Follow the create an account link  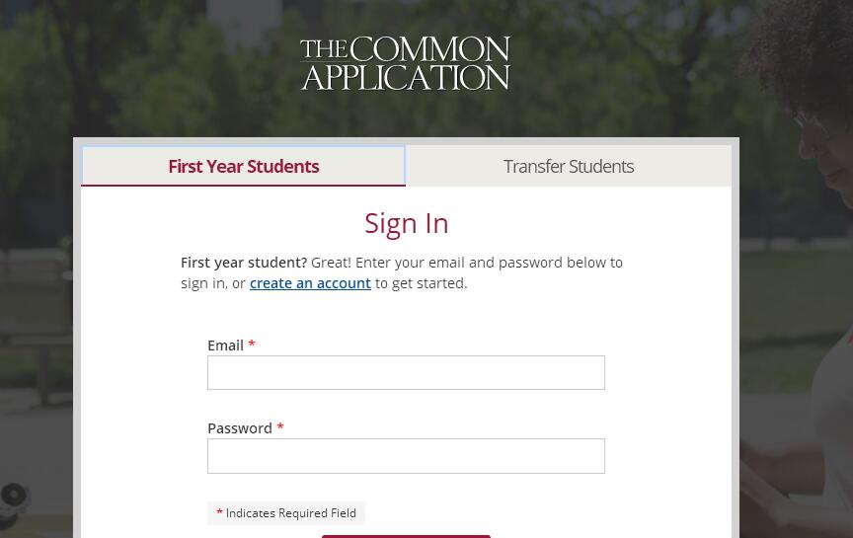310,283
